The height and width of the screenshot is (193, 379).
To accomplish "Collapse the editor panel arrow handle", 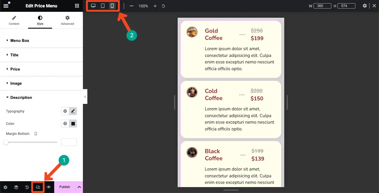I will click(85, 97).
